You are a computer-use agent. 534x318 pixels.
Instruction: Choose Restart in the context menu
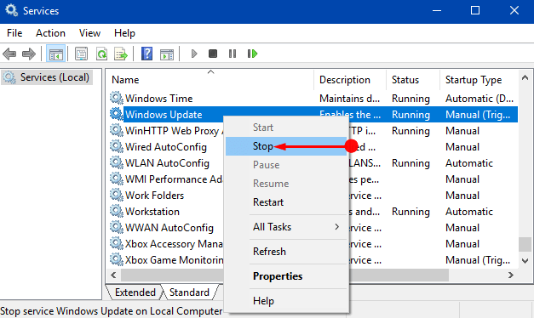click(286, 202)
